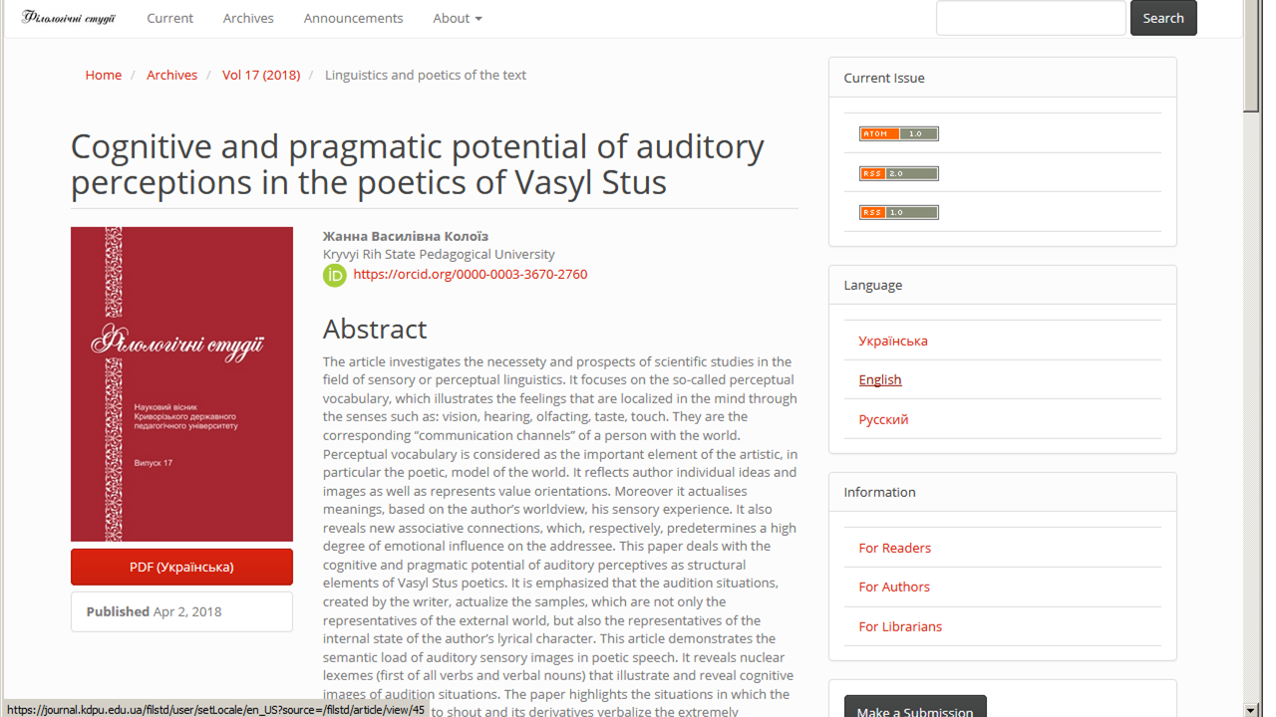Switch language to Українська
1276x717 pixels.
click(x=892, y=341)
